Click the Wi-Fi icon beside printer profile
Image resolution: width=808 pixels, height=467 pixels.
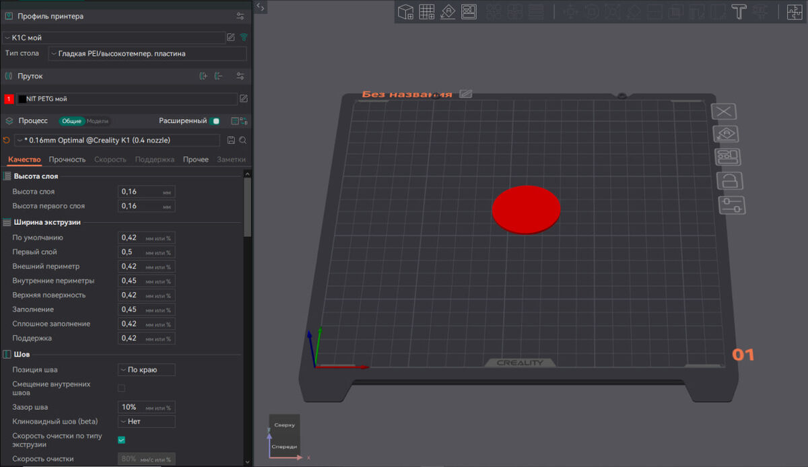pyautogui.click(x=243, y=38)
